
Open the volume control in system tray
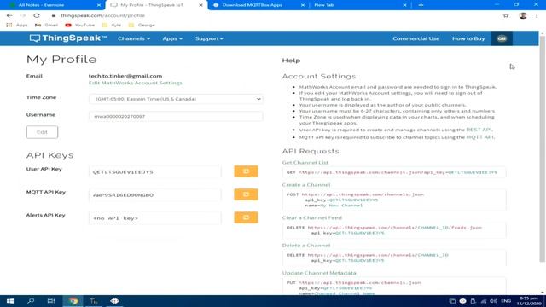pyautogui.click(x=494, y=301)
